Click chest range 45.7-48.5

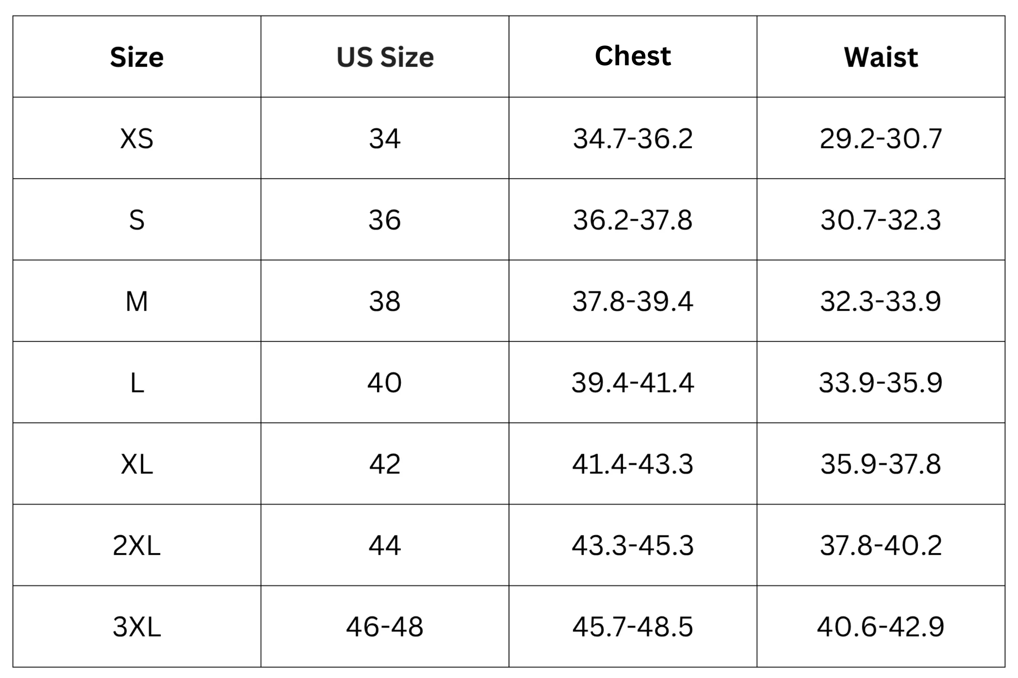[633, 627]
